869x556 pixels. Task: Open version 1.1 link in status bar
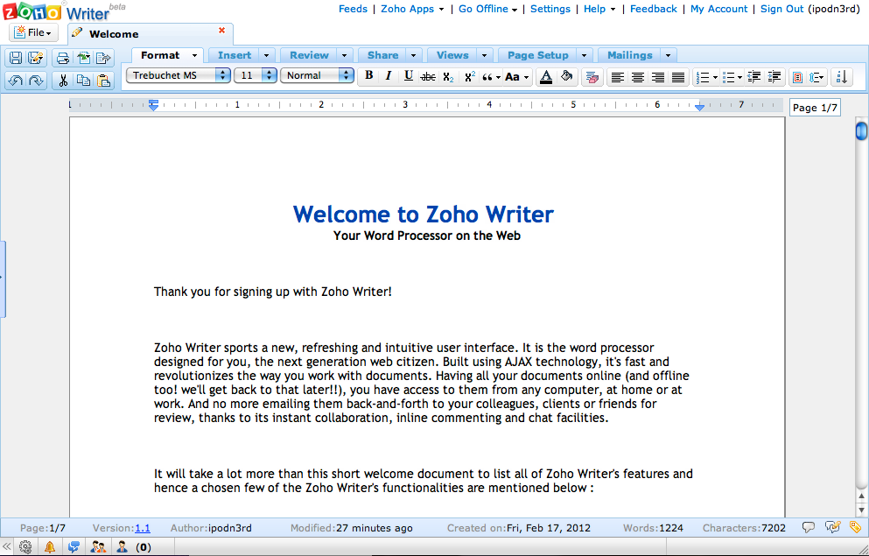click(x=143, y=528)
